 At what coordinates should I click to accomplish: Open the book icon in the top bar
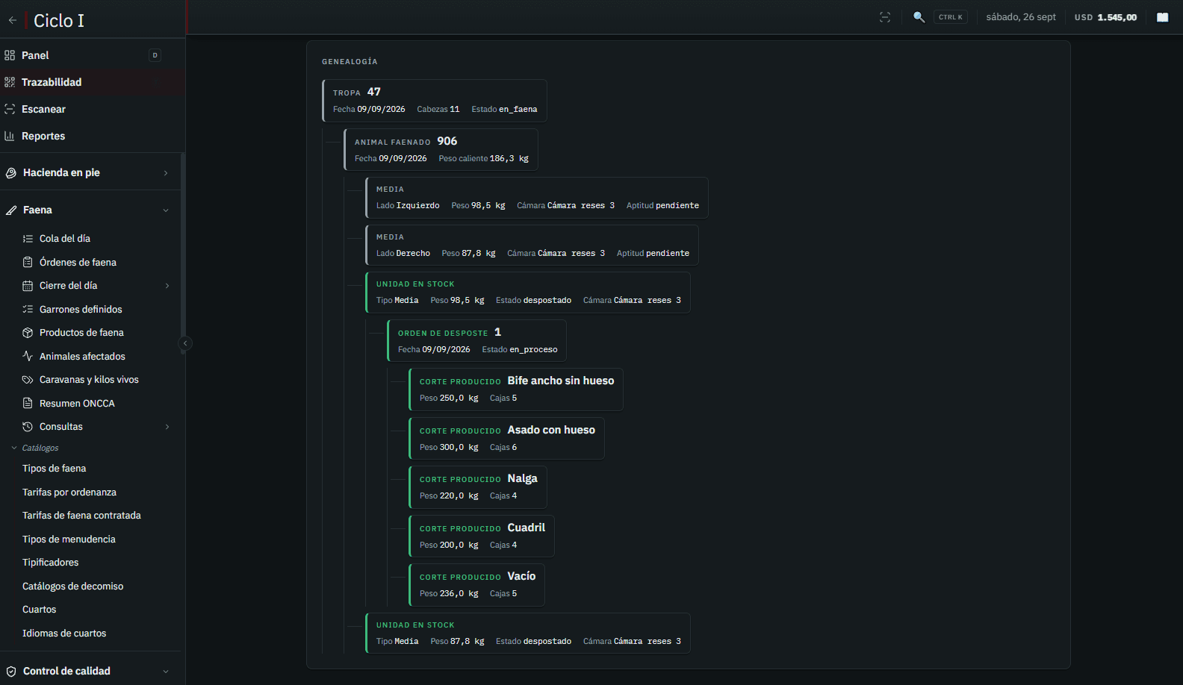[1163, 17]
